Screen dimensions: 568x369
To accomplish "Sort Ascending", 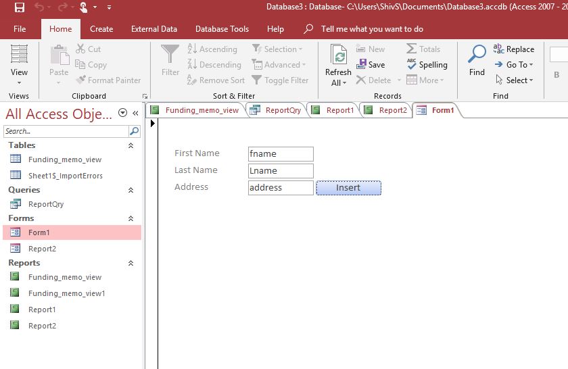I will tap(212, 49).
